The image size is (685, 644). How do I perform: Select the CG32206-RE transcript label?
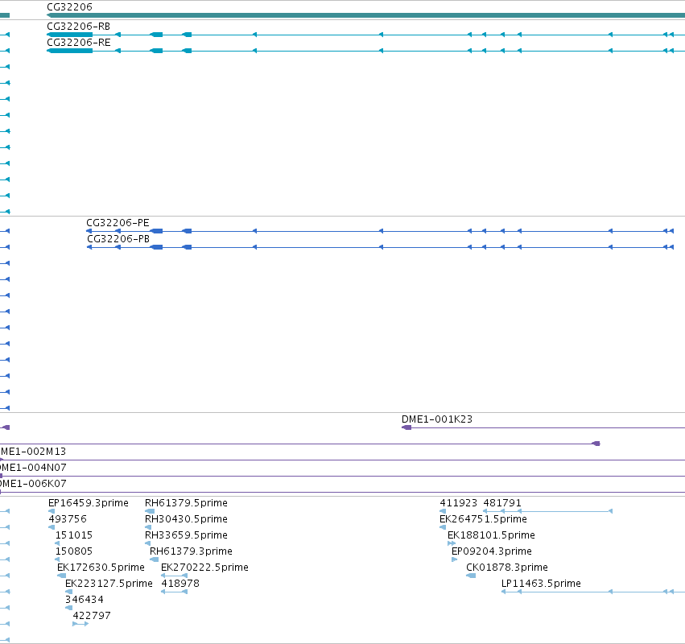coord(79,43)
